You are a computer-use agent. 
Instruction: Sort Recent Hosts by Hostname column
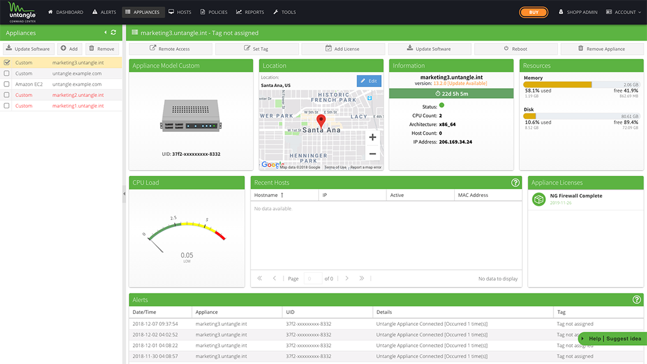pos(284,195)
